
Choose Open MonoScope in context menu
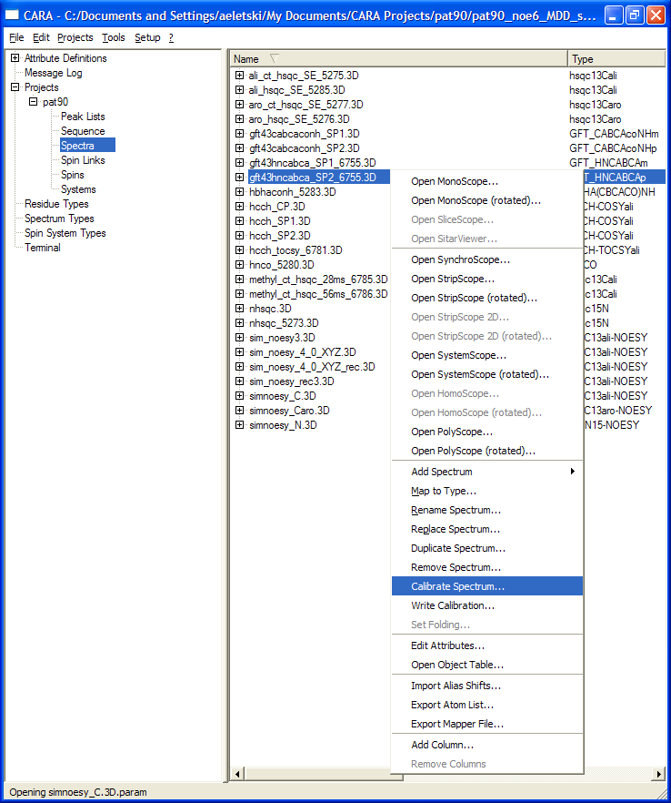454,181
